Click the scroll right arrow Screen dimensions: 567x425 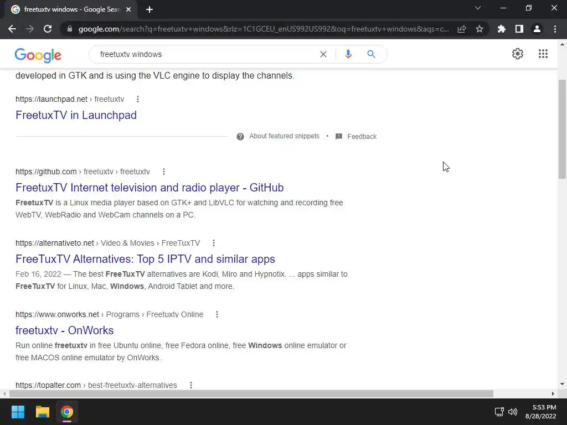(x=553, y=393)
